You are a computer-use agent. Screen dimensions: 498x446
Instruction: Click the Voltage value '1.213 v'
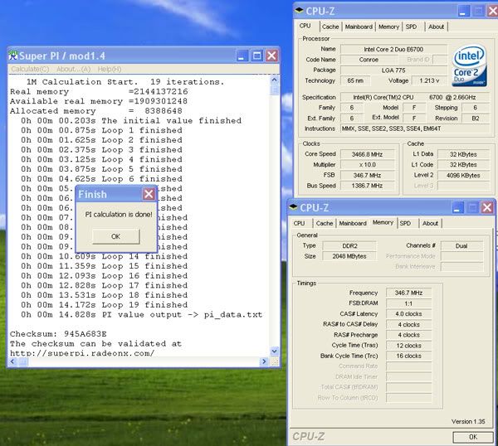(x=429, y=80)
